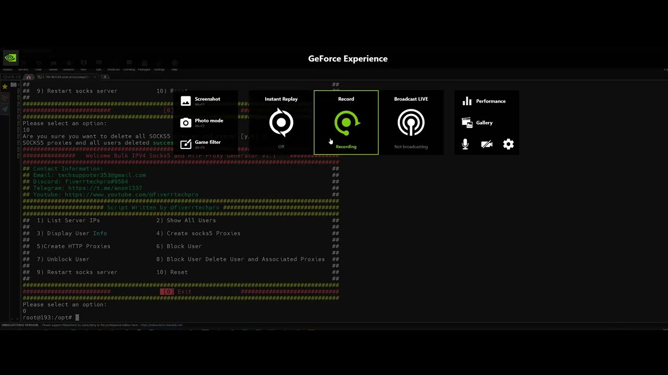Close the 193.46.0.54 session tab

click(94, 77)
